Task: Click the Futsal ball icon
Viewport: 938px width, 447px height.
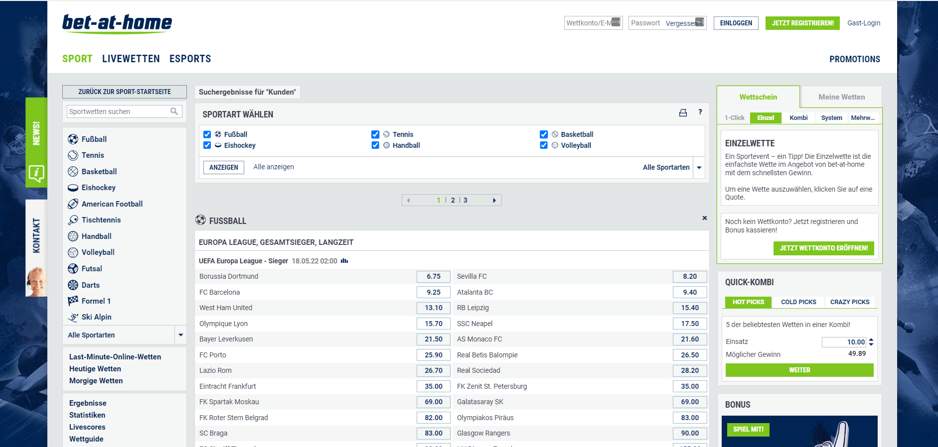Action: tap(73, 268)
